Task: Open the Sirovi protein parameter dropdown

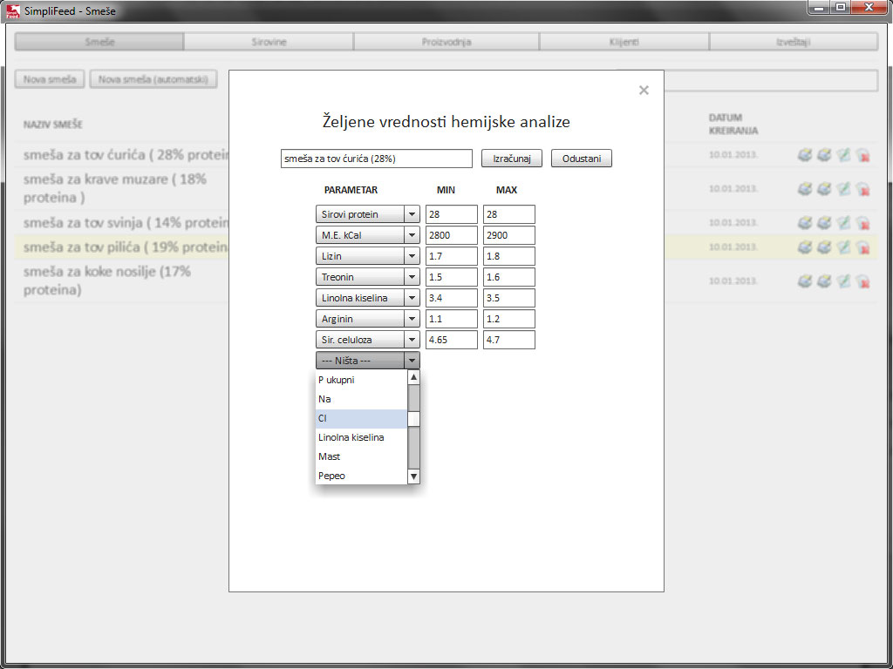Action: point(367,214)
